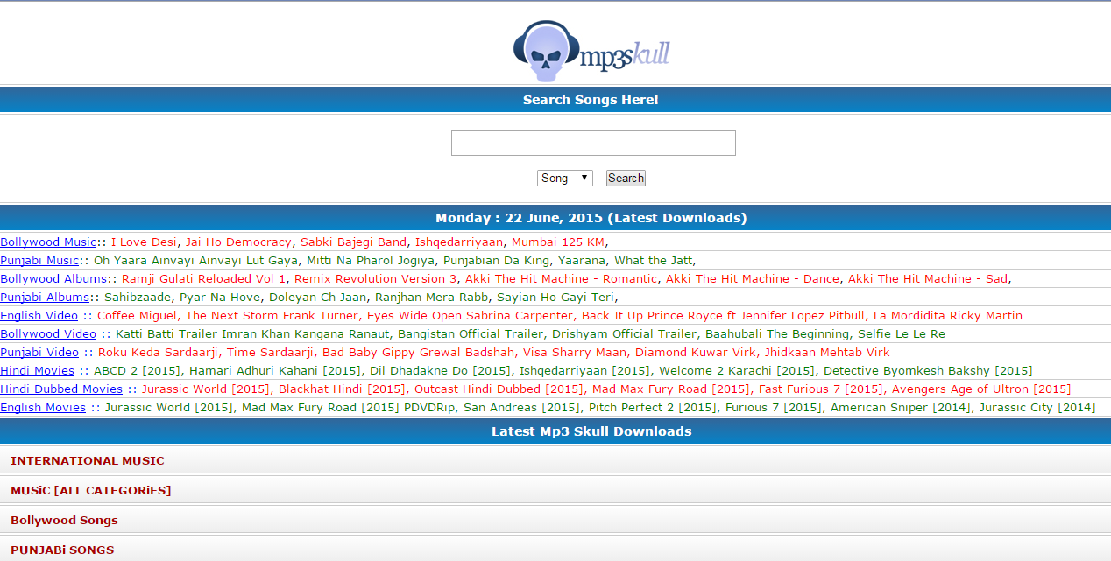Open the Song search type dropdown
The image size is (1111, 561).
coord(565,178)
